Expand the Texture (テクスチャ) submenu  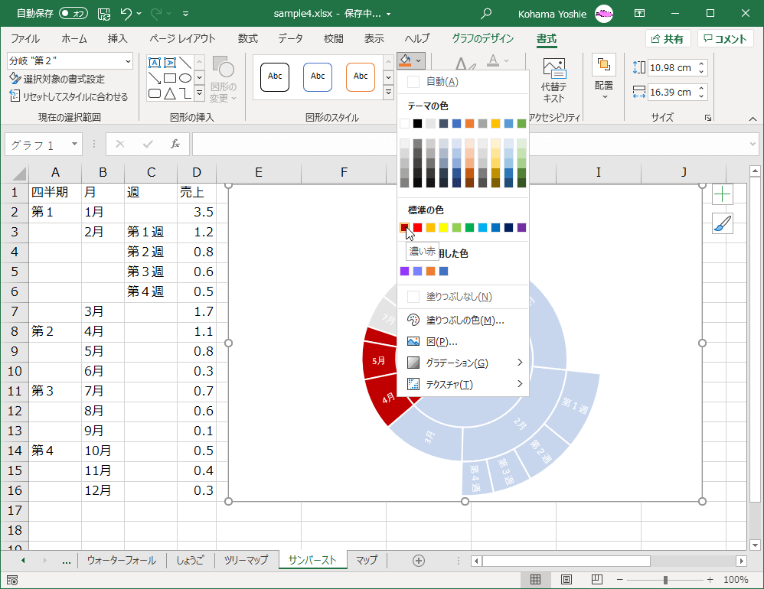[449, 384]
